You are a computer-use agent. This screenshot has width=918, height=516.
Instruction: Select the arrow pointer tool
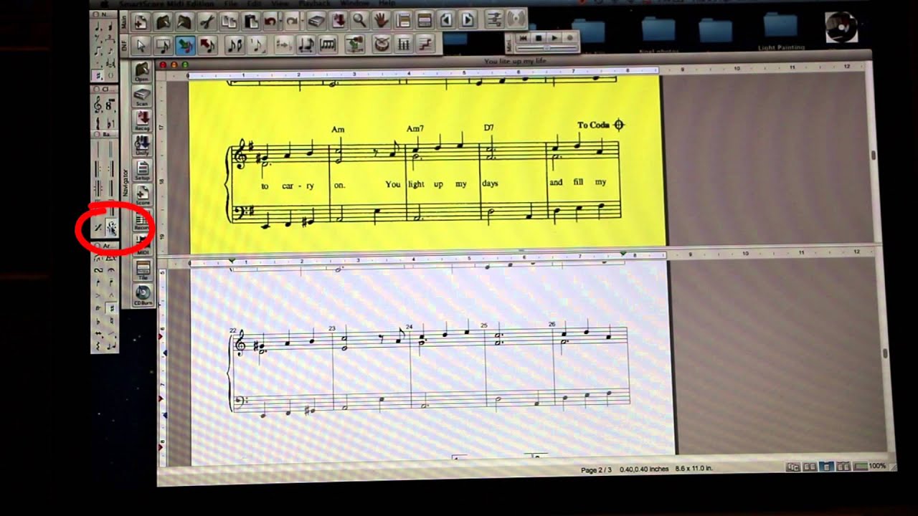point(141,45)
